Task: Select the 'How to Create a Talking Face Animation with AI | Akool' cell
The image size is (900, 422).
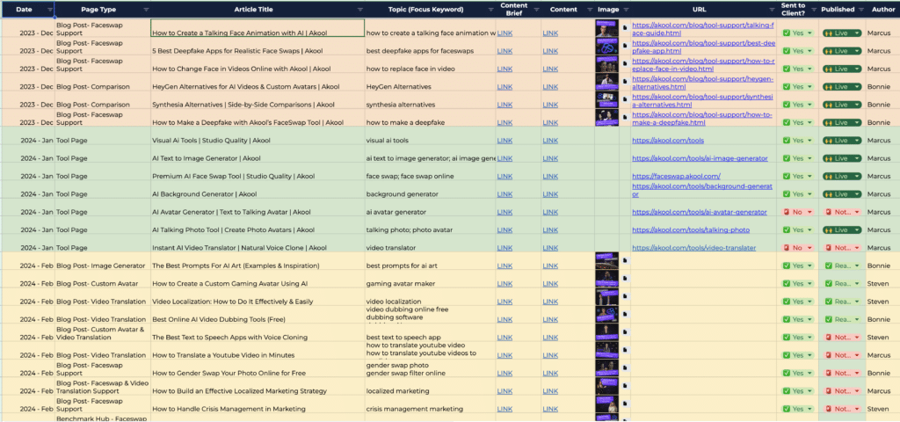Action: (x=258, y=28)
